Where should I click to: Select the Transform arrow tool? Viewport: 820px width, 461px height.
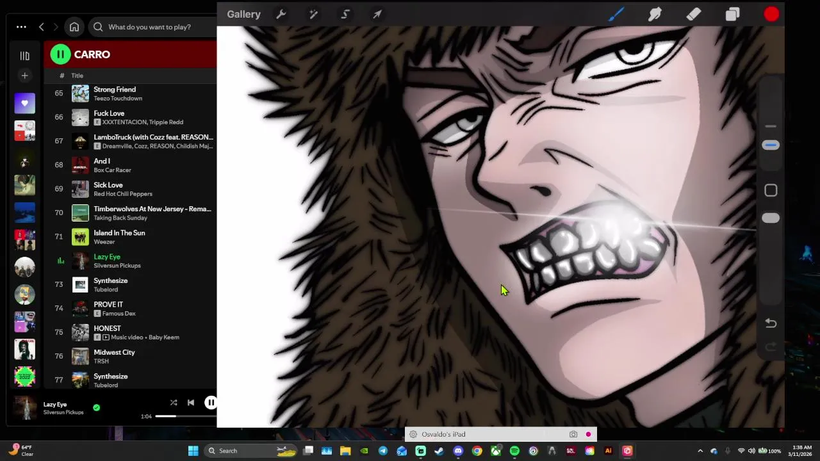tap(377, 14)
